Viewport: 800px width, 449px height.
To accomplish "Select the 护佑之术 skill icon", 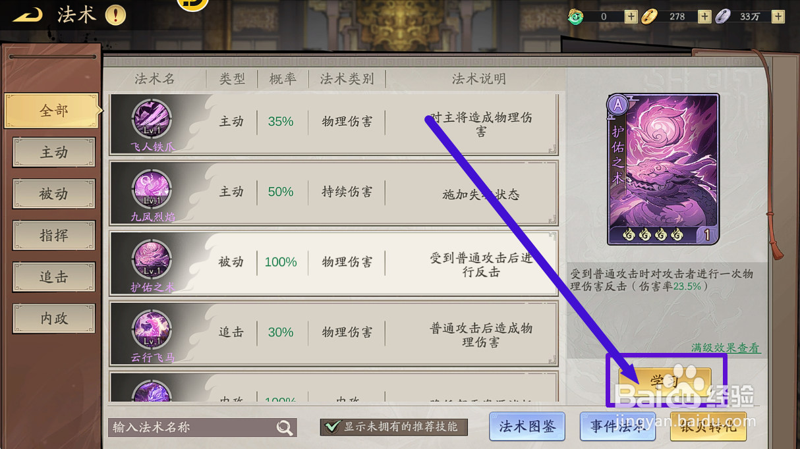I will tap(152, 259).
